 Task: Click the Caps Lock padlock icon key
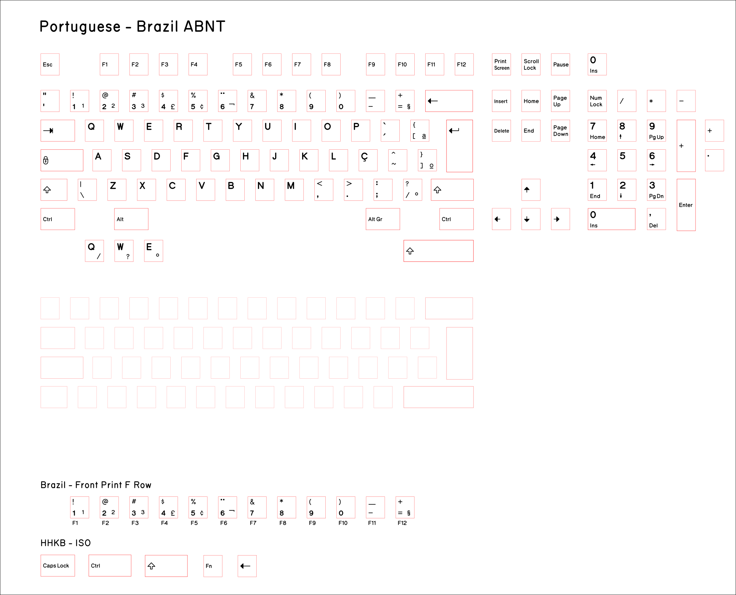[46, 160]
